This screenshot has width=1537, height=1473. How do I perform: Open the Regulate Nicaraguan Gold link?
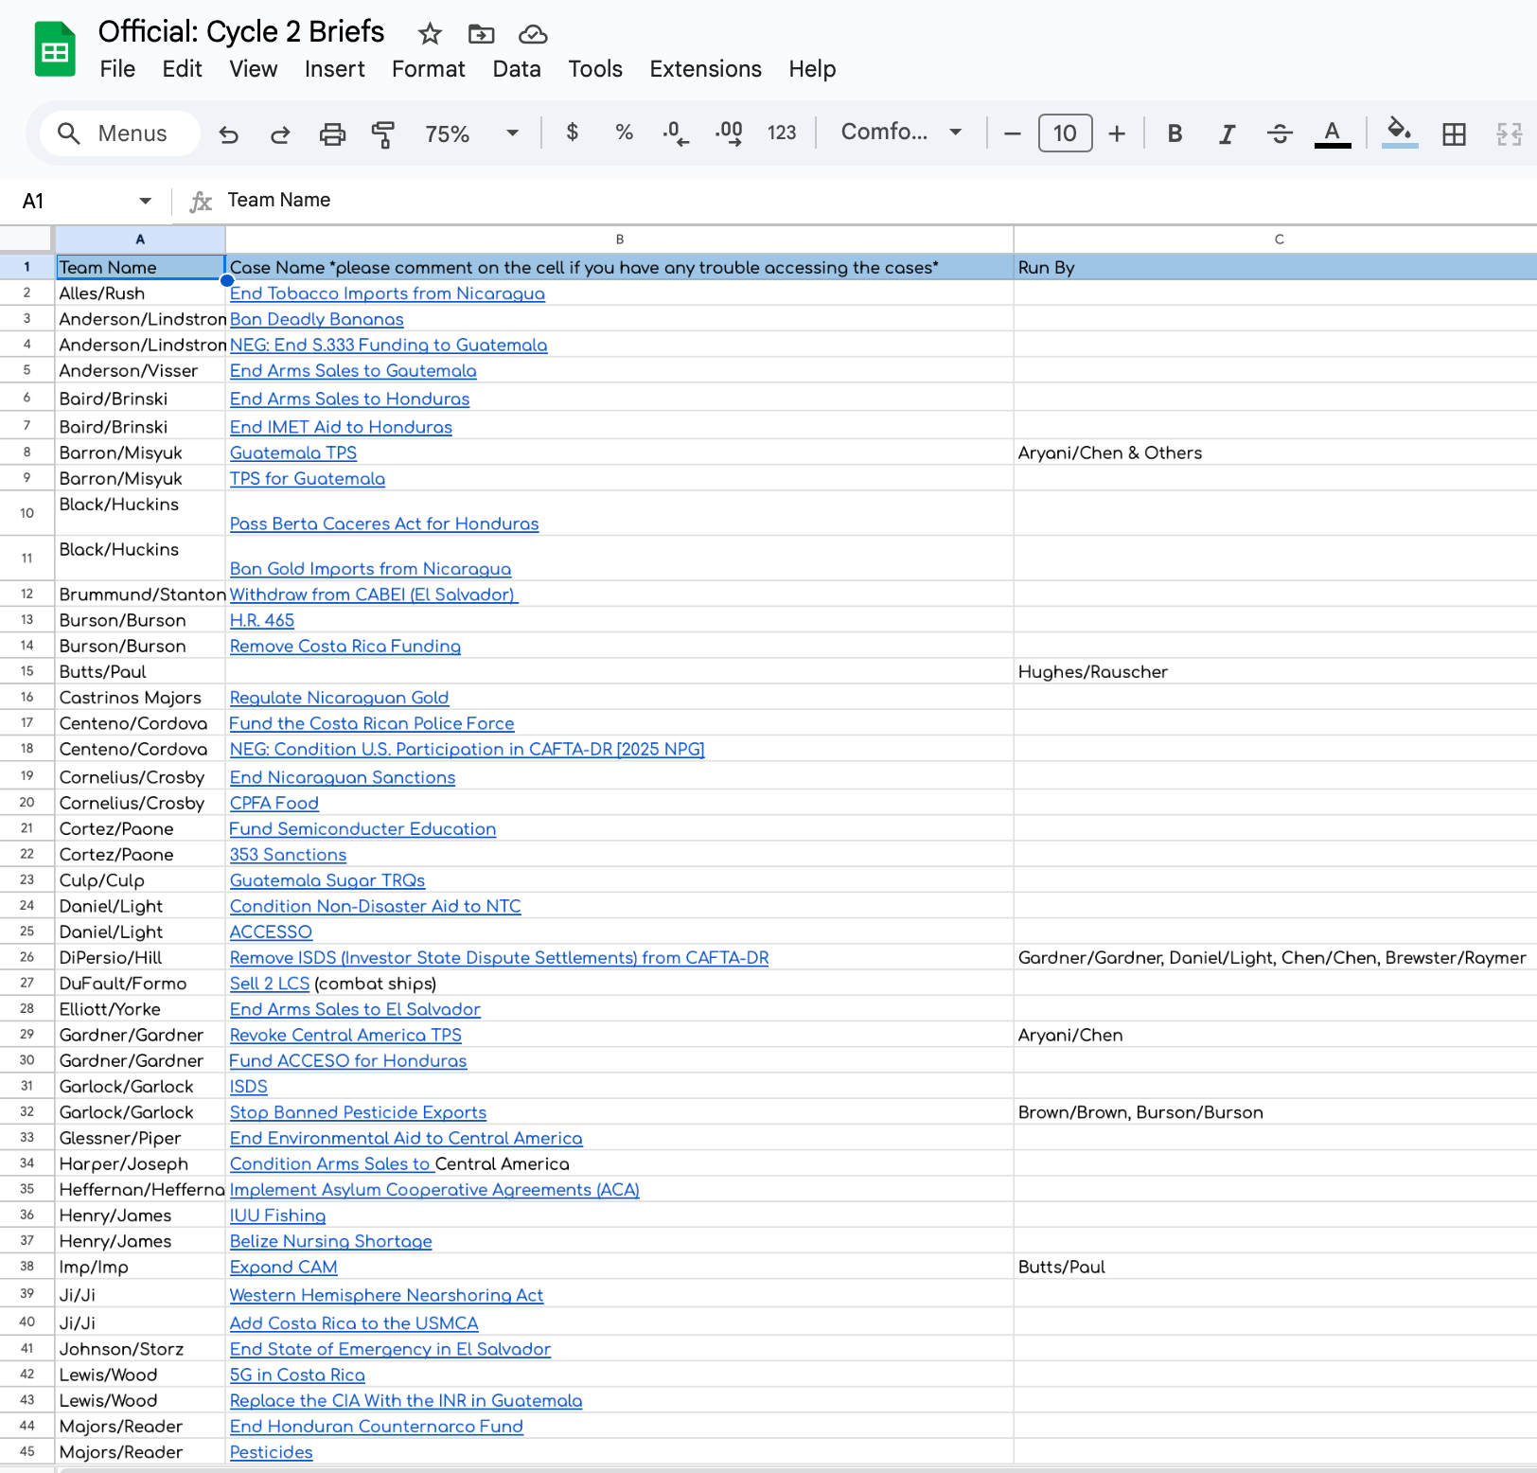tap(339, 698)
